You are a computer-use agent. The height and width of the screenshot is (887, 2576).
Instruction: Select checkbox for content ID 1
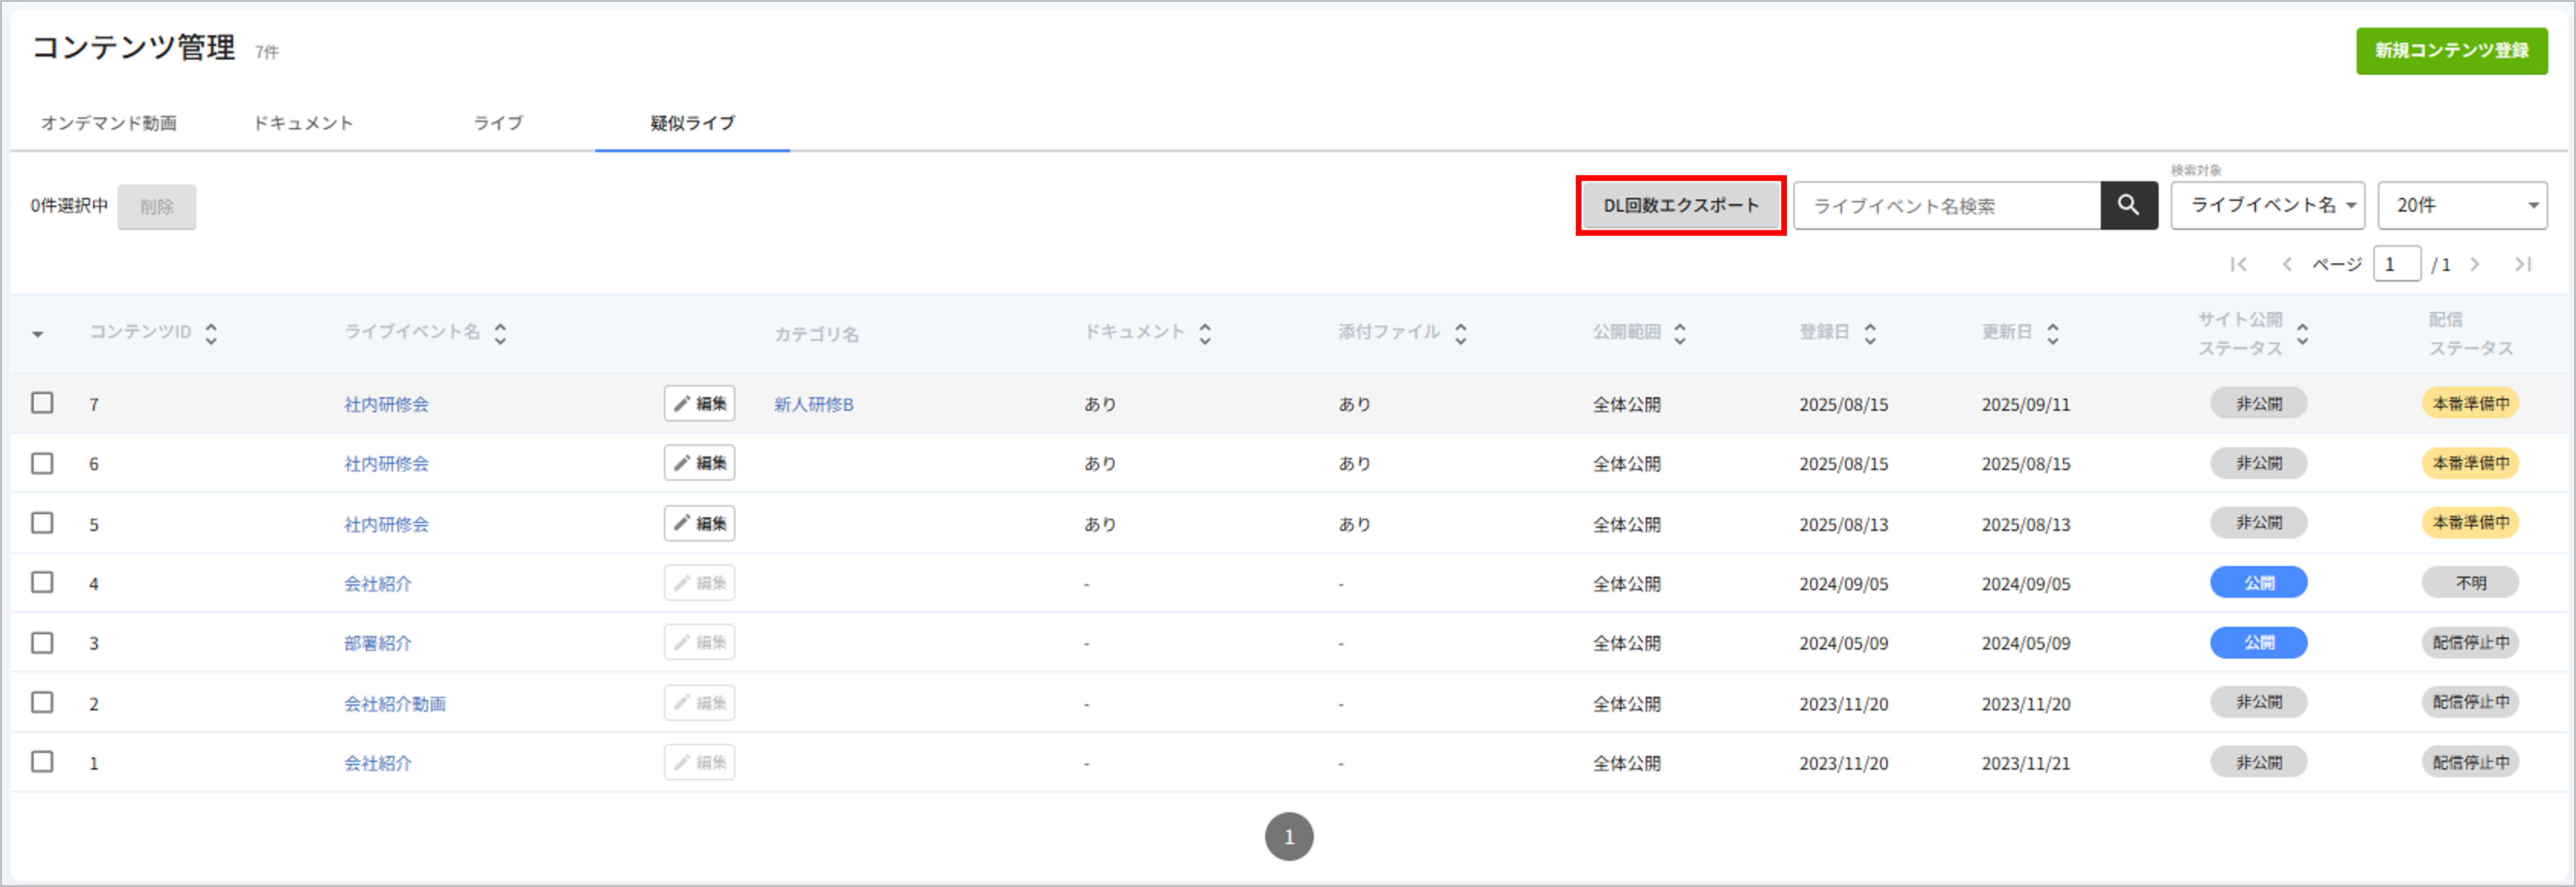42,762
